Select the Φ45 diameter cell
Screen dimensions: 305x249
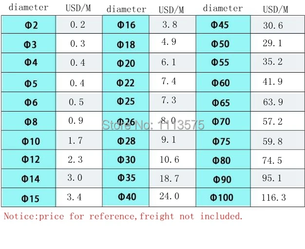pos(223,24)
